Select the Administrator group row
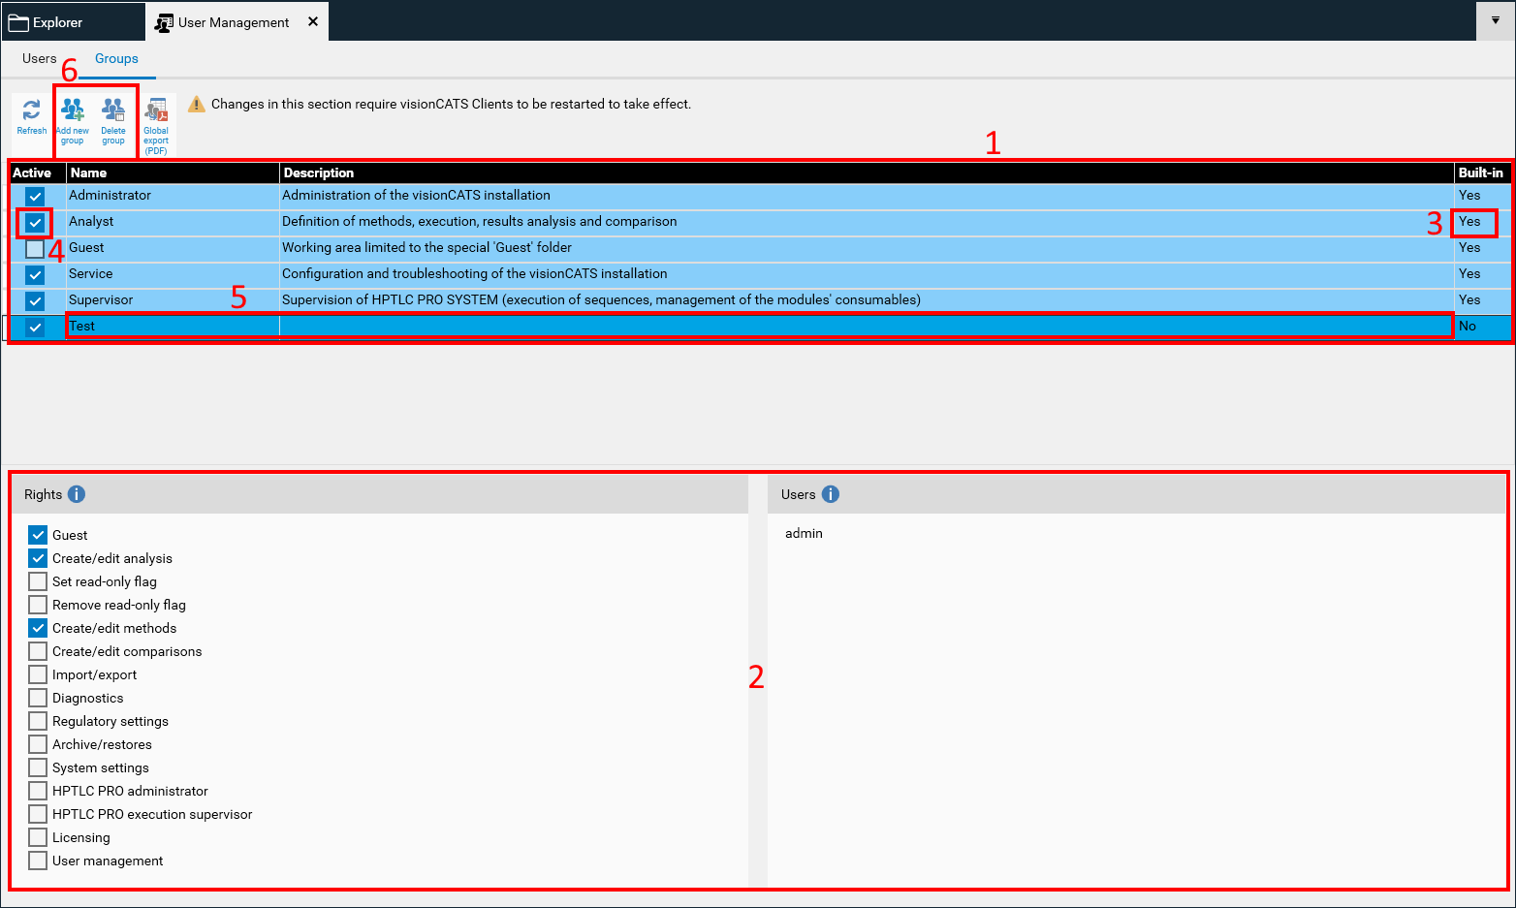This screenshot has width=1516, height=908. 110,196
